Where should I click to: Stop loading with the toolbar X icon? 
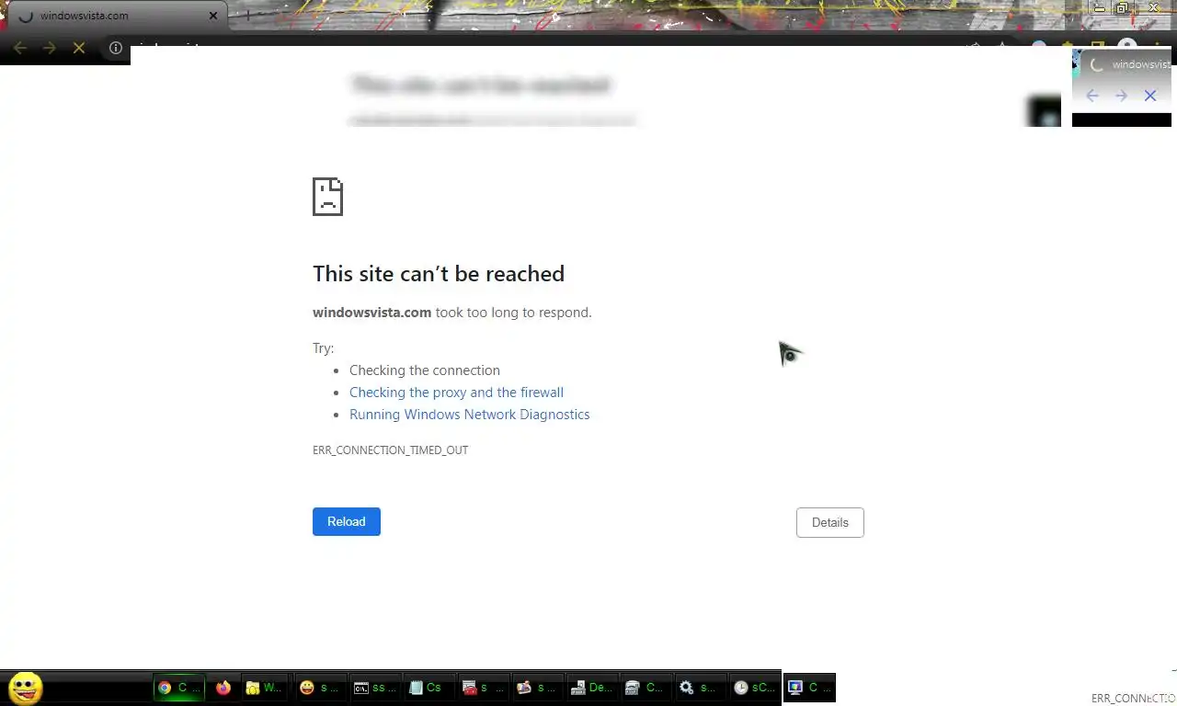tap(79, 48)
